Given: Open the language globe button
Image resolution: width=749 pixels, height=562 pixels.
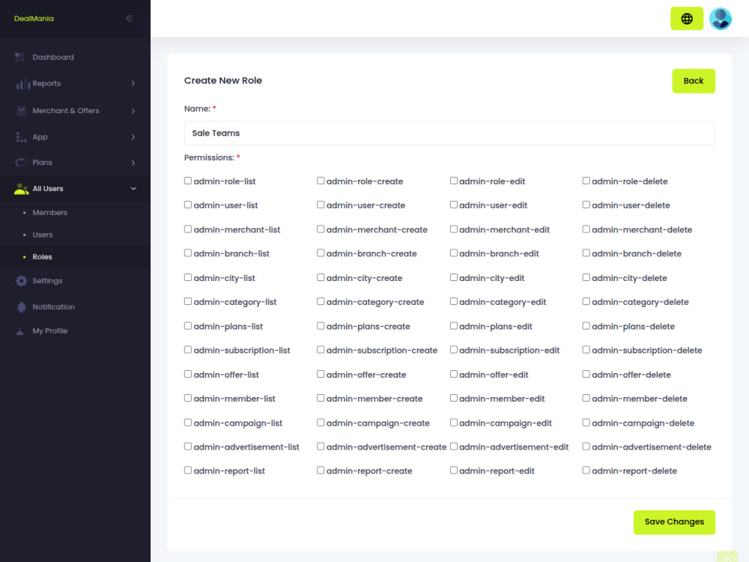Looking at the screenshot, I should [686, 19].
